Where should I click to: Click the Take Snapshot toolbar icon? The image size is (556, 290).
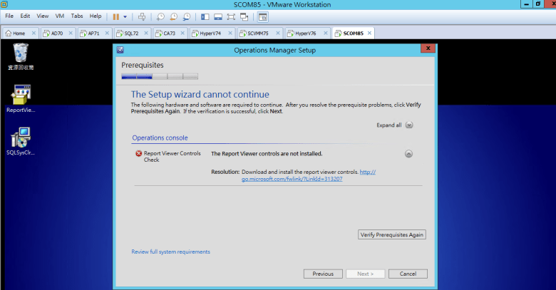(x=161, y=16)
